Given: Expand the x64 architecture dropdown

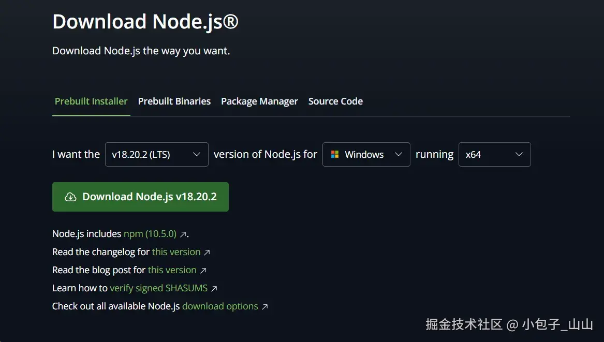Looking at the screenshot, I should point(495,154).
